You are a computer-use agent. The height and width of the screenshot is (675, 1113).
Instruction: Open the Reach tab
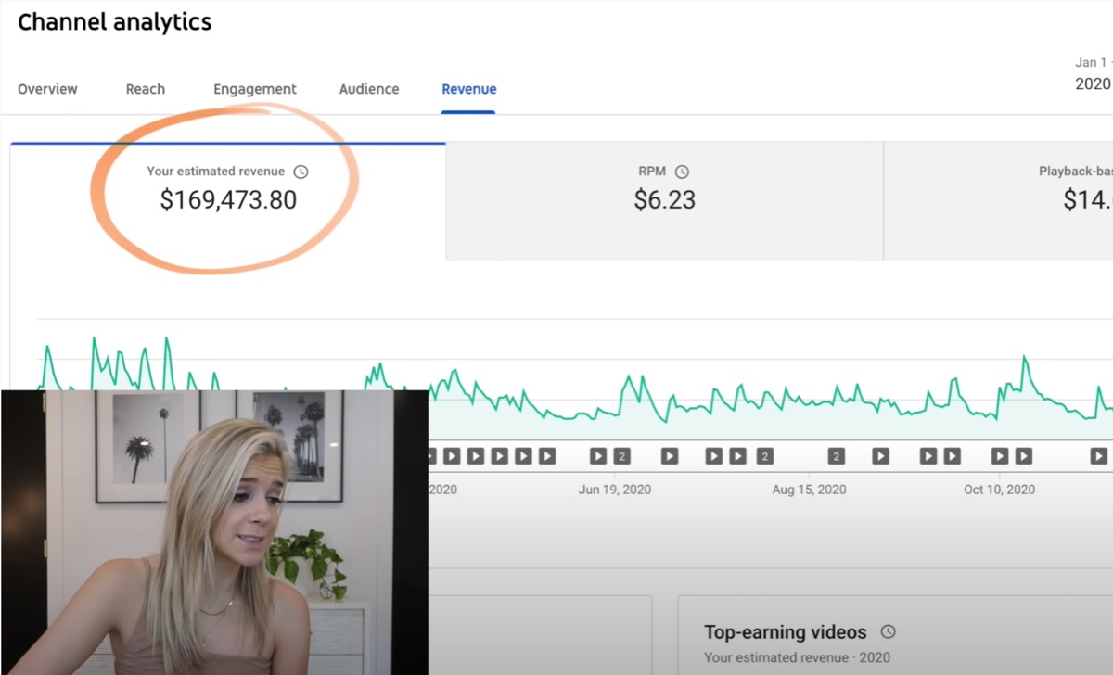(x=146, y=89)
